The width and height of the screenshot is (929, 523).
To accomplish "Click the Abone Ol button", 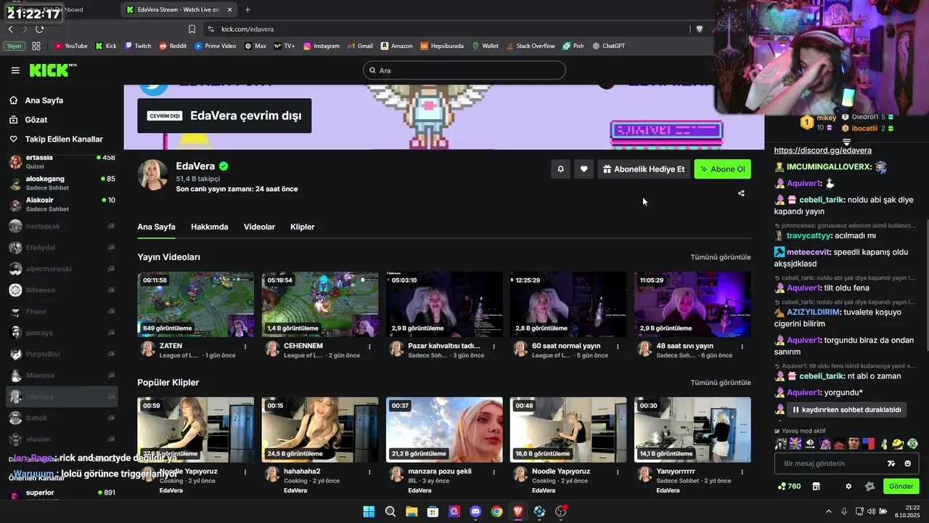I will [722, 169].
